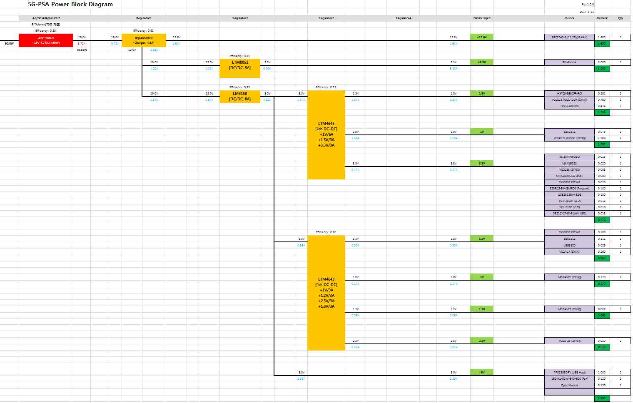
Task: Click the 'Rev.1.0.0' revision cell
Action: click(x=588, y=4)
